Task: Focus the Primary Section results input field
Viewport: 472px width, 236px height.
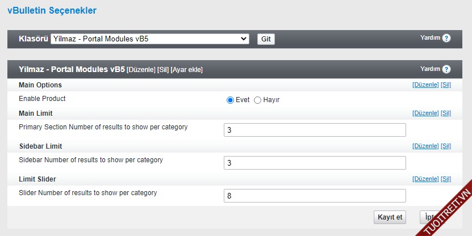Action: click(315, 130)
